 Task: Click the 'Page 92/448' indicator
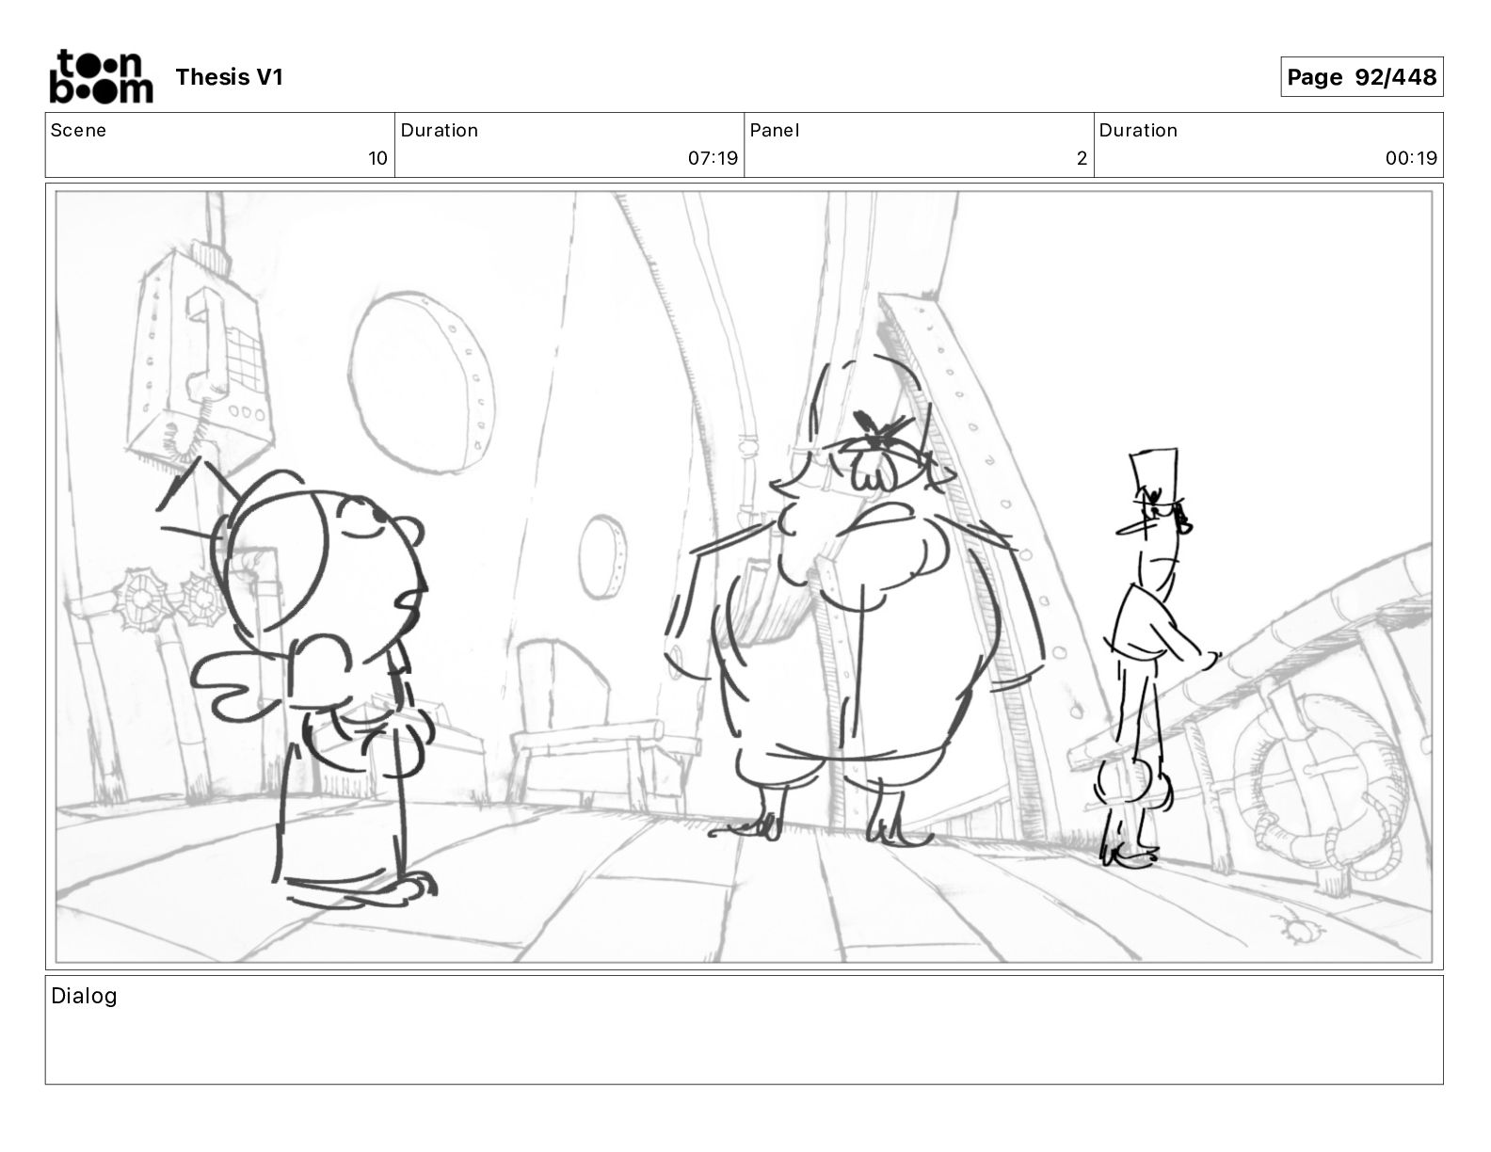pyautogui.click(x=1361, y=77)
